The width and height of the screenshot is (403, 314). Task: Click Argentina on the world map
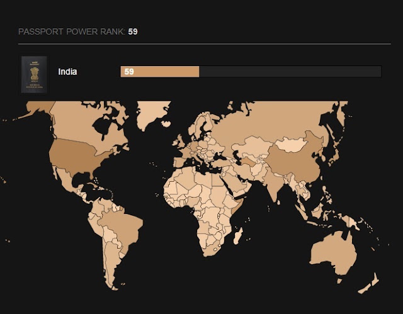click(x=112, y=262)
